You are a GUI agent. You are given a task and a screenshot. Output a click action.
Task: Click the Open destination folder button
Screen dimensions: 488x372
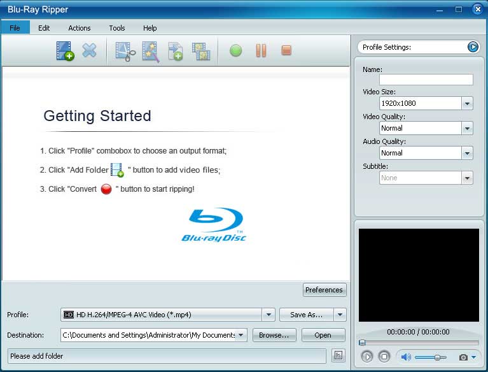click(x=323, y=335)
